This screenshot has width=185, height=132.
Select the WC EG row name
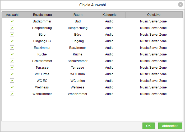(42, 81)
